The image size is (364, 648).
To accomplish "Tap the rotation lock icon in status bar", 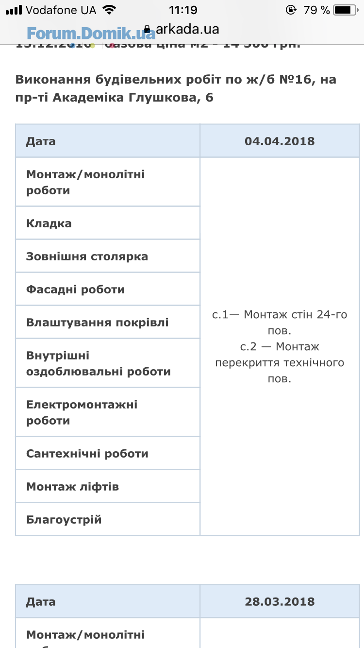I will (291, 10).
